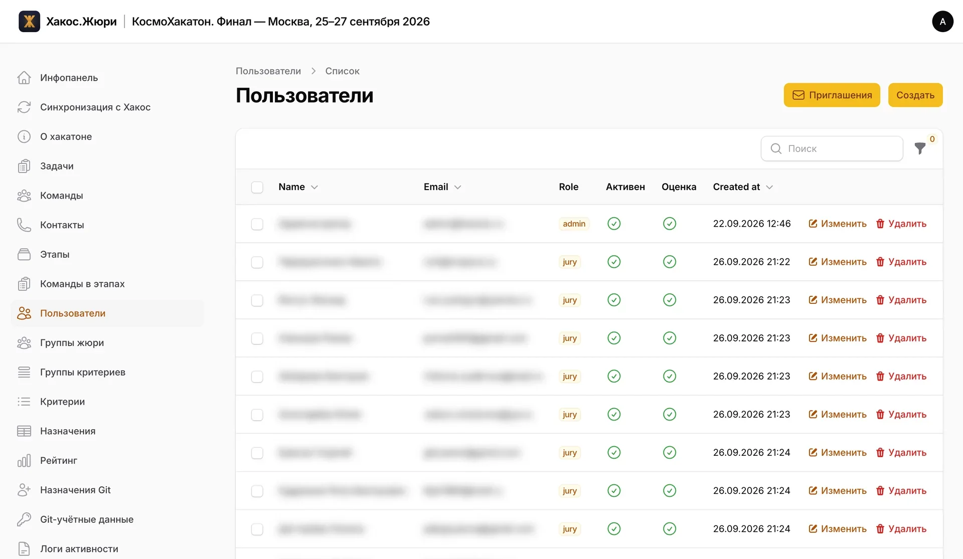Click the Приглашения button
The image size is (963, 559).
[832, 95]
